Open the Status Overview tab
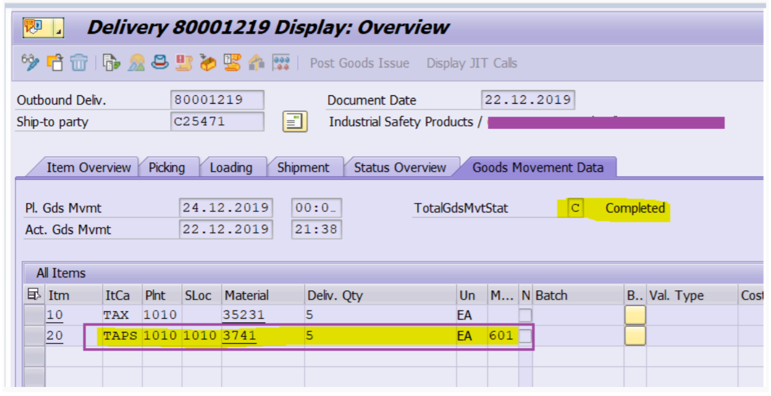This screenshot has width=771, height=396. pyautogui.click(x=399, y=167)
